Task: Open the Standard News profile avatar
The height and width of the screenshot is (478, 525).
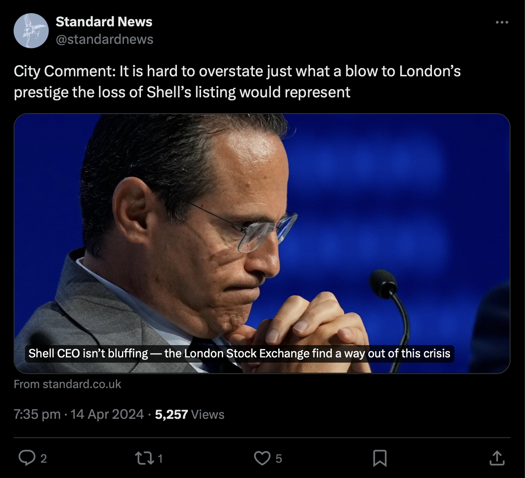Action: 31,30
